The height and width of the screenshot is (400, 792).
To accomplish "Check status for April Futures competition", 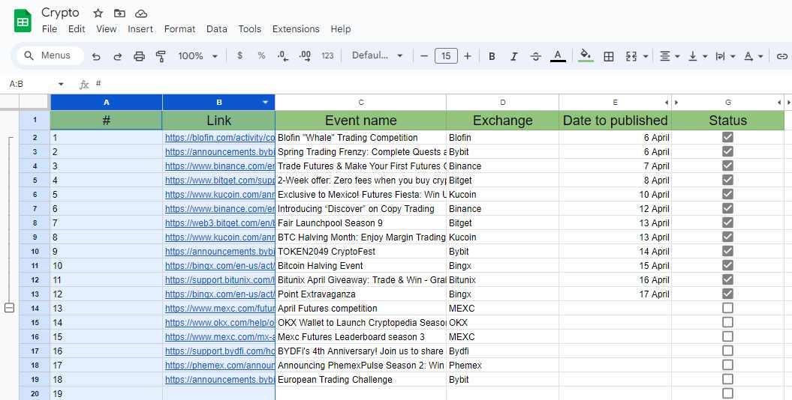I will tap(727, 308).
